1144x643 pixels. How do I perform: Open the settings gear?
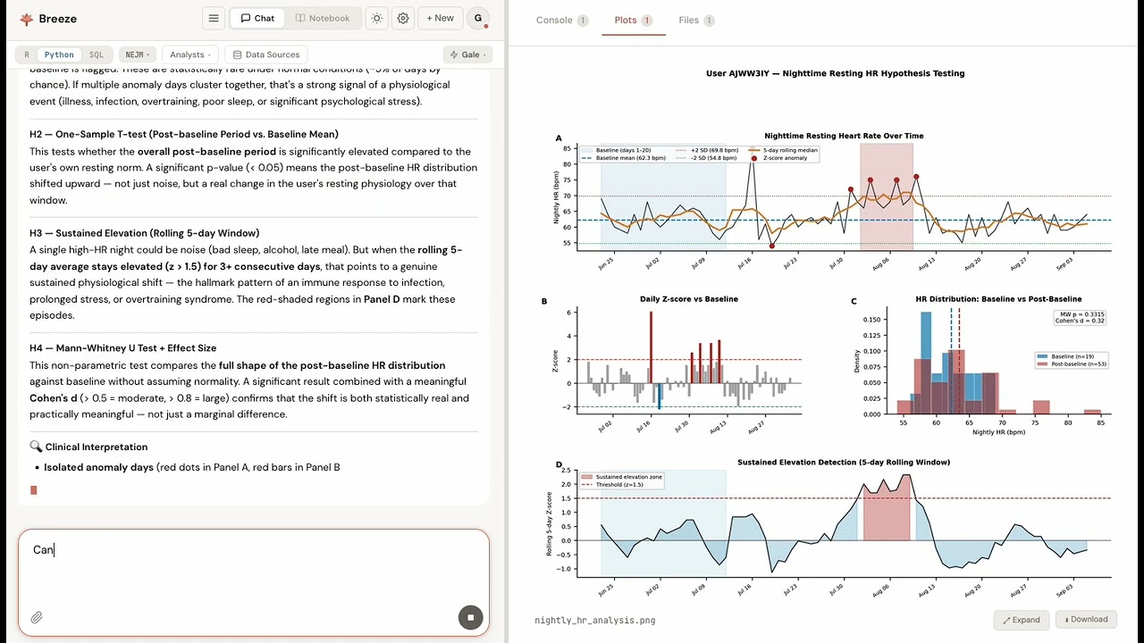403,18
